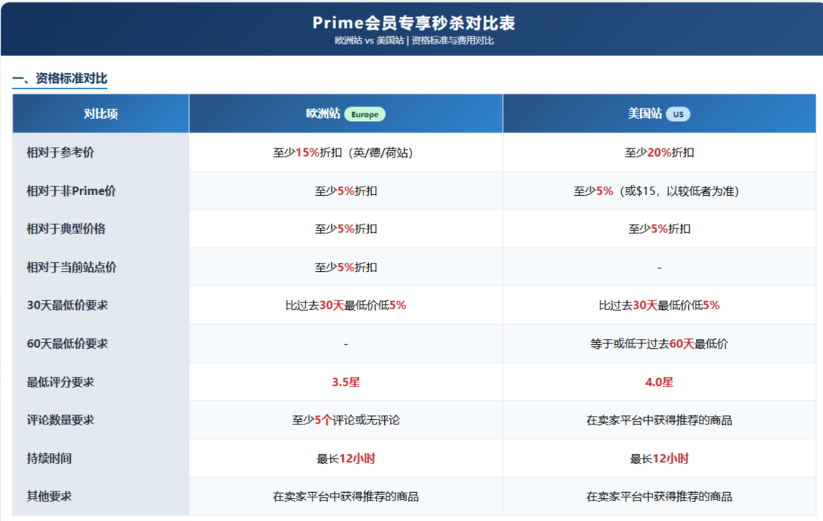This screenshot has height=521, width=823.
Task: Select the row label 评论数量要求
Action: [x=60, y=420]
